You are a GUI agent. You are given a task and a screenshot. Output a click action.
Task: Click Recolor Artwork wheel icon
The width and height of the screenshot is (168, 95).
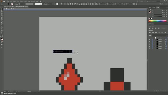[x=62, y=4]
